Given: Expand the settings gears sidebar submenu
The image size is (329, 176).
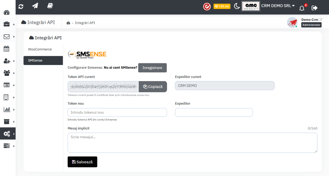Looking at the screenshot, I should click(8, 134).
